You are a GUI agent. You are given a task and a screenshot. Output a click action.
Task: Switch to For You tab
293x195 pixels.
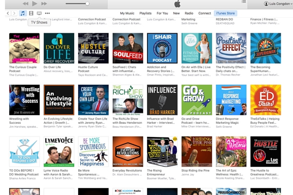pyautogui.click(x=162, y=13)
